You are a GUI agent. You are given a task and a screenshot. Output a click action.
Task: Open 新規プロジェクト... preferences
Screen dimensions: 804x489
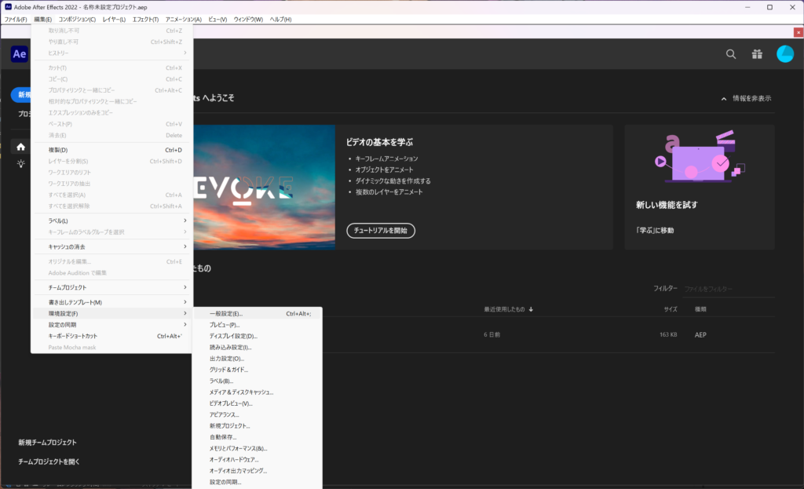point(258,426)
